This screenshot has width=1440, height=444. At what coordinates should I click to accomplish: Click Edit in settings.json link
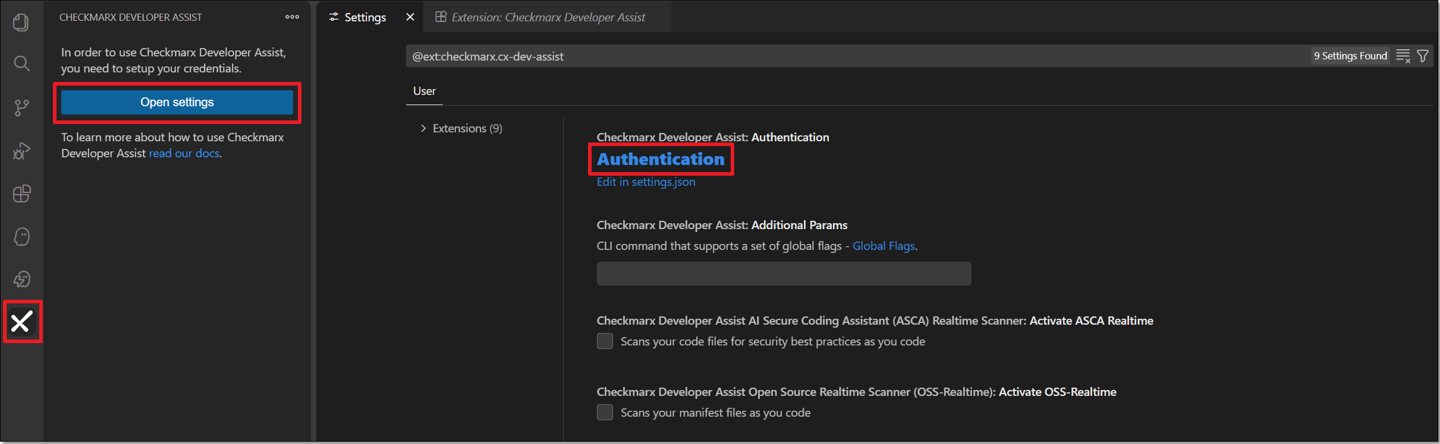click(x=646, y=182)
